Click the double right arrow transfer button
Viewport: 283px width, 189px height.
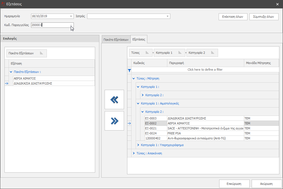(x=114, y=121)
